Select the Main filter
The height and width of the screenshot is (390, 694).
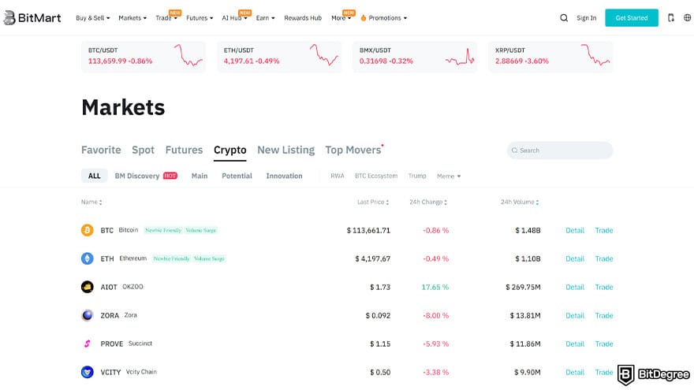(x=200, y=176)
